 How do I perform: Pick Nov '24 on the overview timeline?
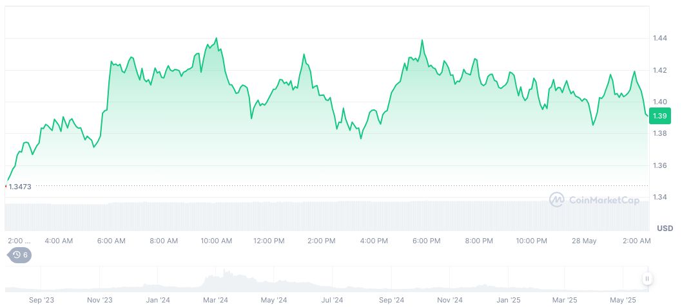(x=449, y=300)
